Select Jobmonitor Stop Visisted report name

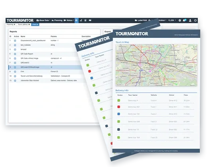[30, 80]
